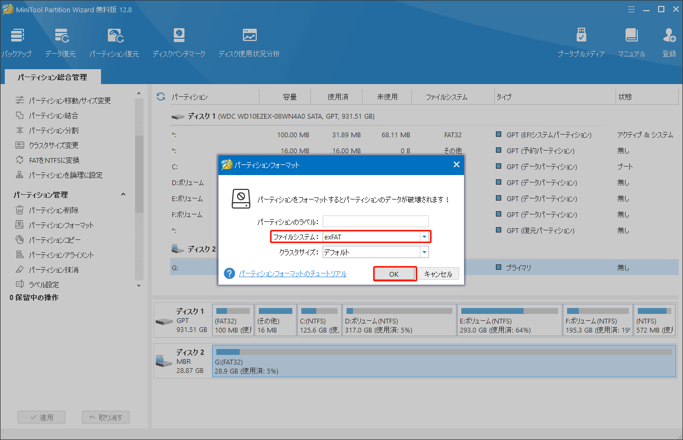This screenshot has width=683, height=440.
Task: Click the help question mark icon in dialog
Action: click(230, 273)
